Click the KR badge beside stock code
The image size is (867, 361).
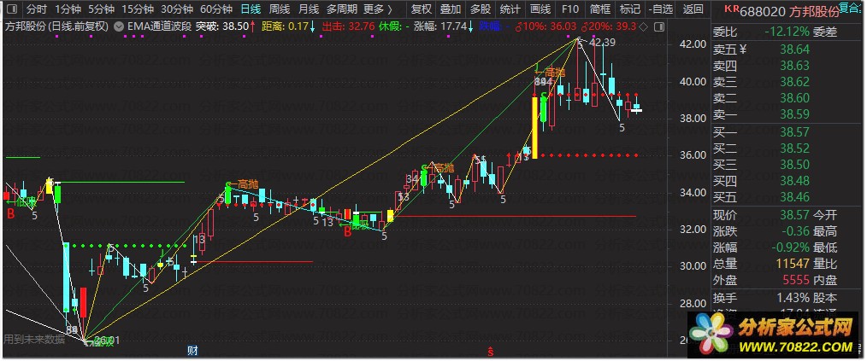point(731,9)
